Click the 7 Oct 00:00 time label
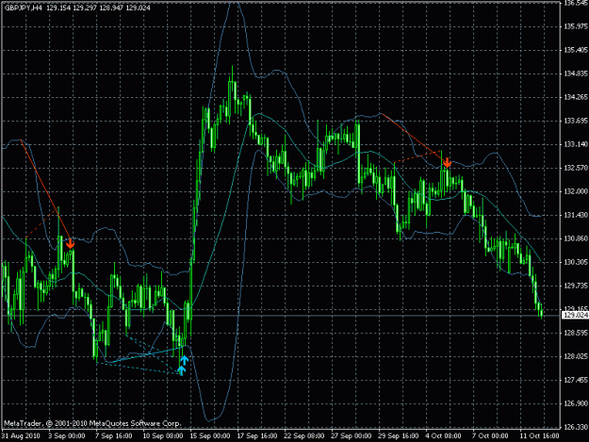 point(490,436)
